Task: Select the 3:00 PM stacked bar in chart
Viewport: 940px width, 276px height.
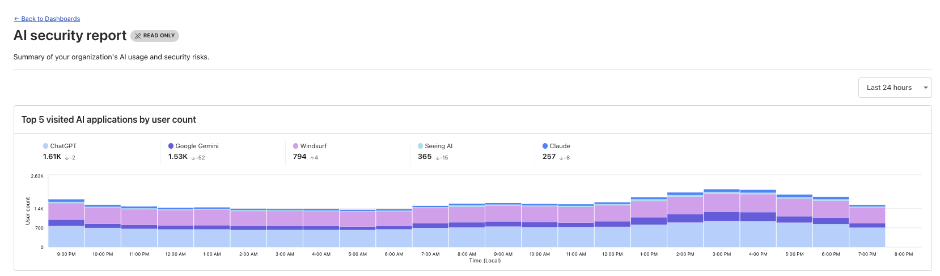Action: [721, 221]
